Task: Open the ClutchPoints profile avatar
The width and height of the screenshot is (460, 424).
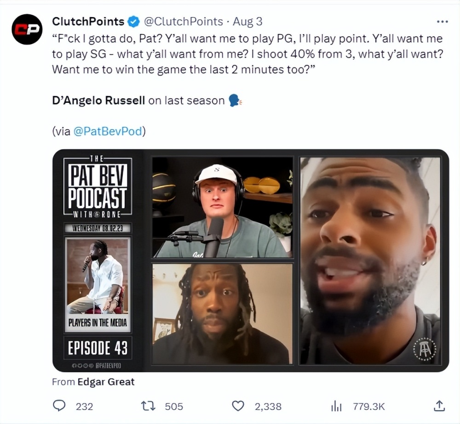Action: (x=27, y=29)
